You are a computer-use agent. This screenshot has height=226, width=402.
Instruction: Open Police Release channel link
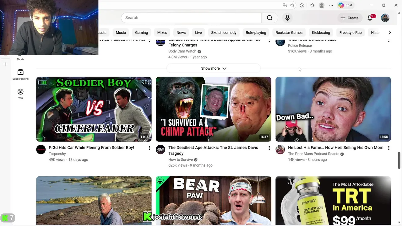tap(300, 46)
